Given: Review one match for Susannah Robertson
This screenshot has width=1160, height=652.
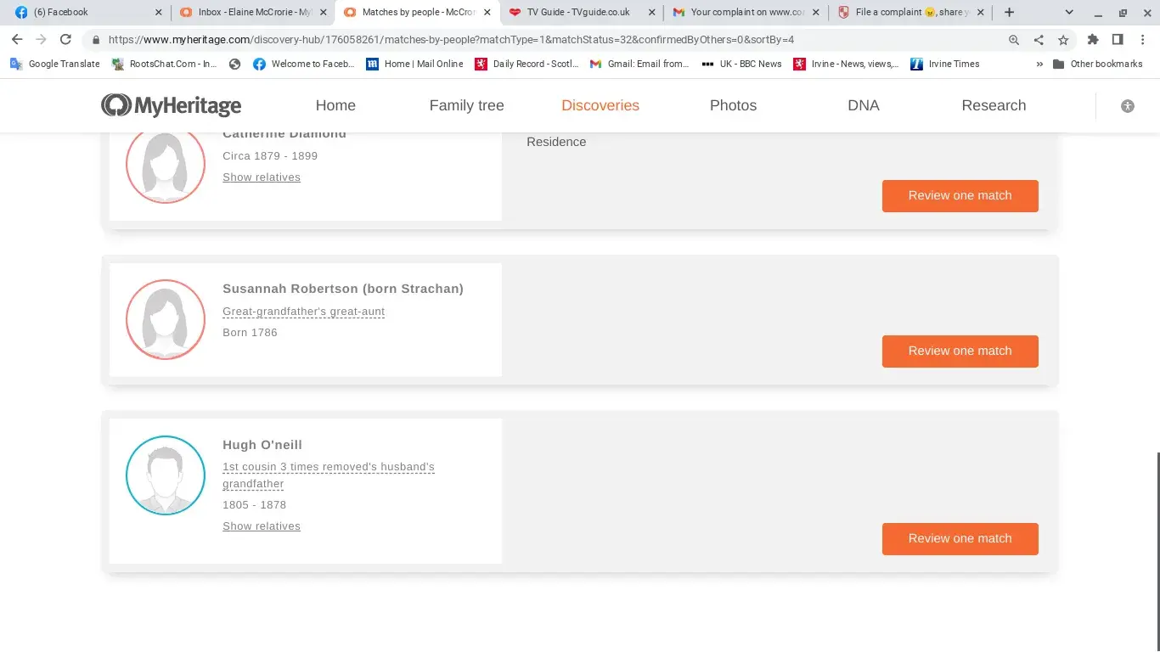Looking at the screenshot, I should (x=960, y=351).
